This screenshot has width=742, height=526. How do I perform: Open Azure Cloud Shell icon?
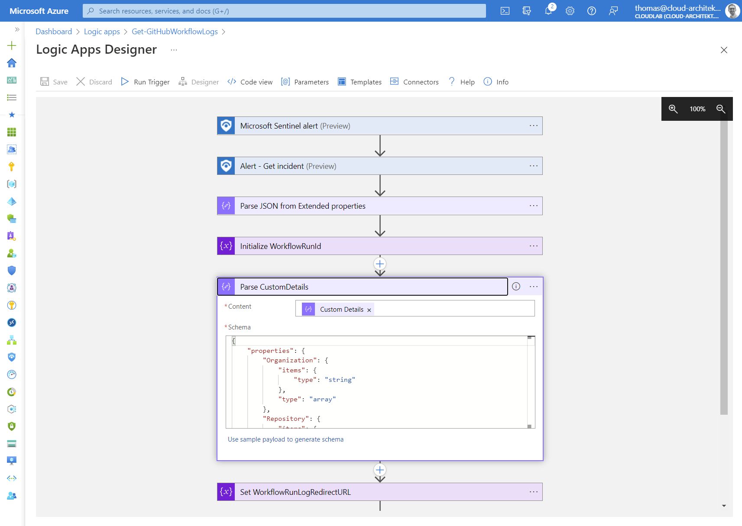click(505, 11)
